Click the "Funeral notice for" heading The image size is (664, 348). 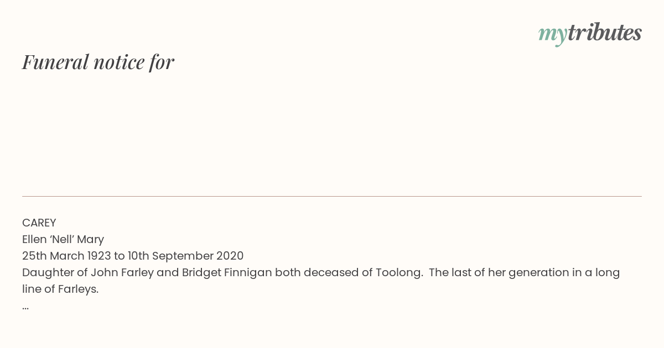click(98, 62)
